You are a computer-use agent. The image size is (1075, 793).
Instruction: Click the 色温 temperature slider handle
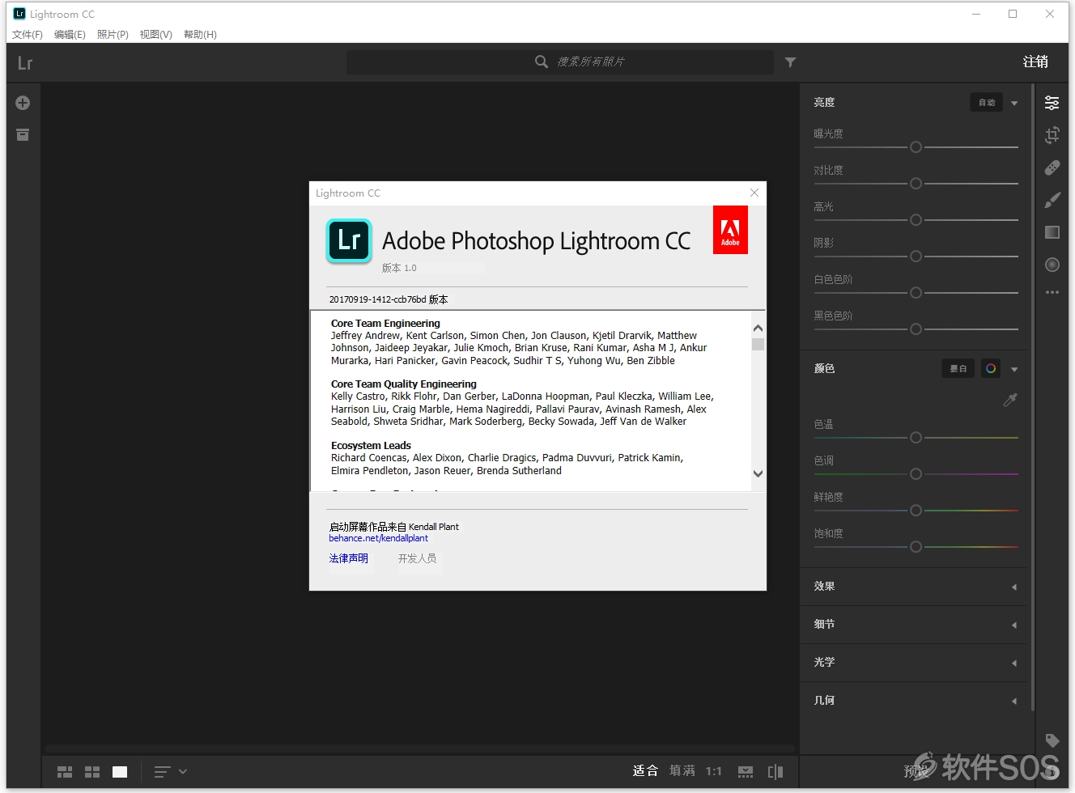[x=916, y=438]
